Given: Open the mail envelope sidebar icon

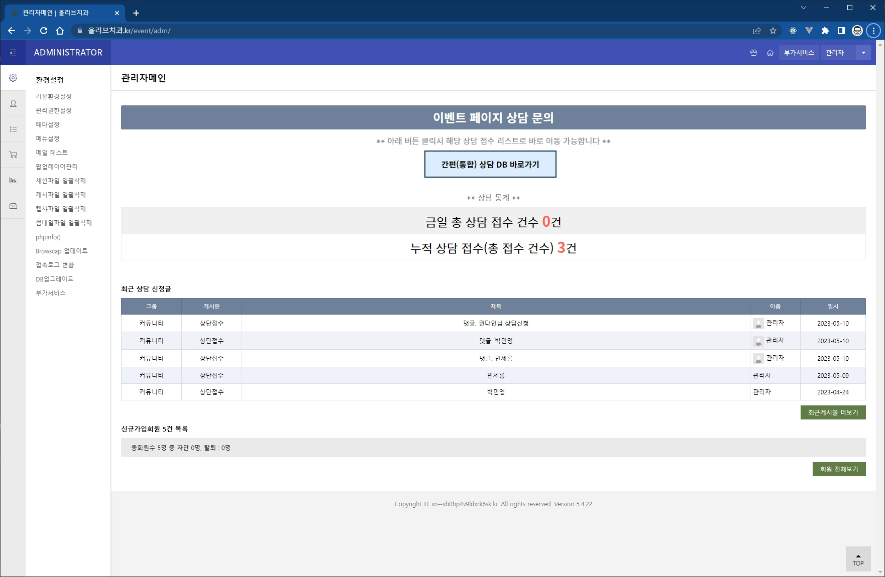Looking at the screenshot, I should [13, 206].
